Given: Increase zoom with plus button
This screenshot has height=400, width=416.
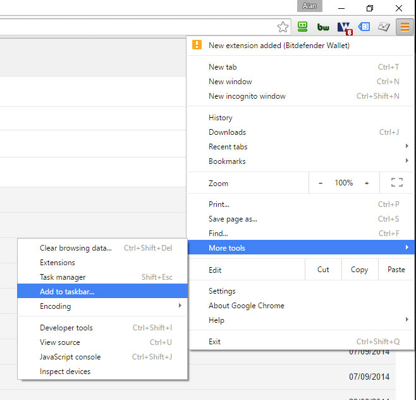Looking at the screenshot, I should click(x=367, y=183).
